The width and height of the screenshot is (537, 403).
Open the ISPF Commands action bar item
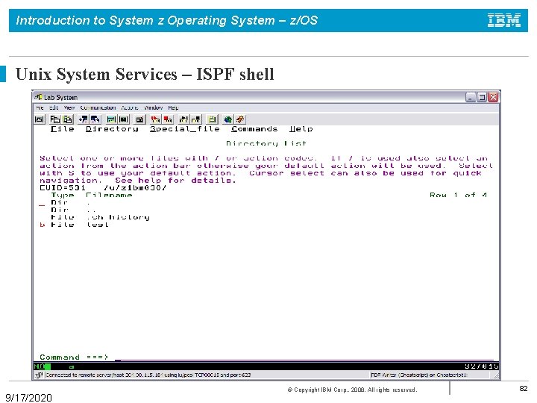pos(254,129)
